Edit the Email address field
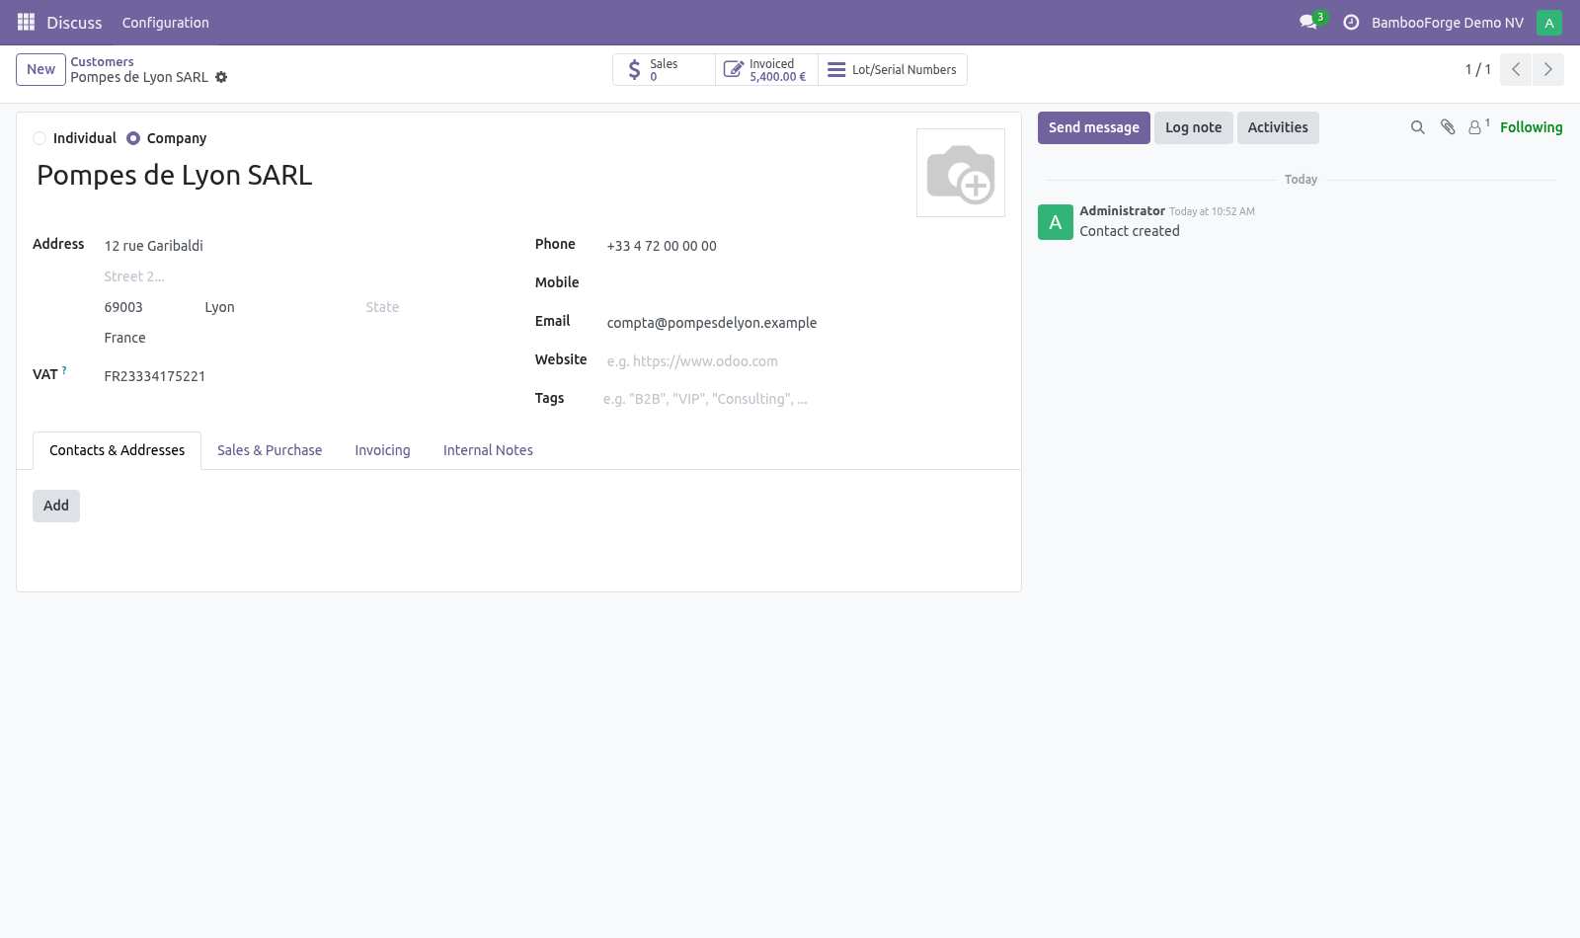 (x=806, y=323)
